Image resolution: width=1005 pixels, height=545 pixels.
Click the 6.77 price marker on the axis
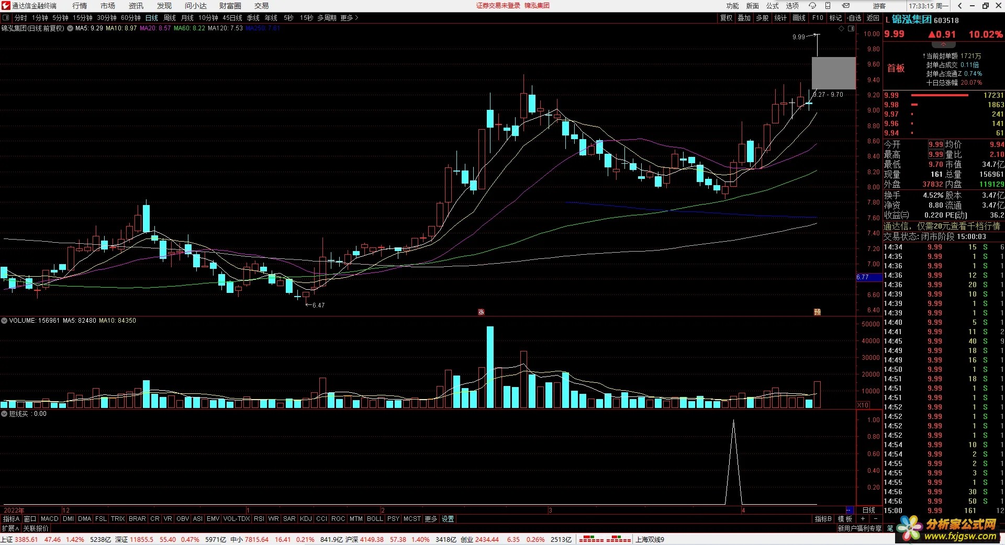(x=869, y=277)
